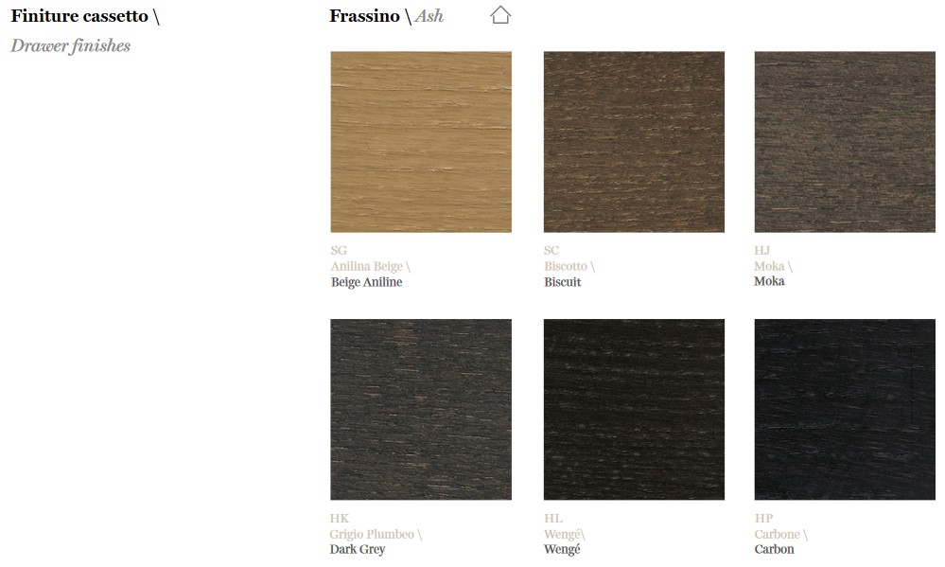Click the home icon next to Frassino
The height and width of the screenshot is (567, 945).
tap(500, 15)
